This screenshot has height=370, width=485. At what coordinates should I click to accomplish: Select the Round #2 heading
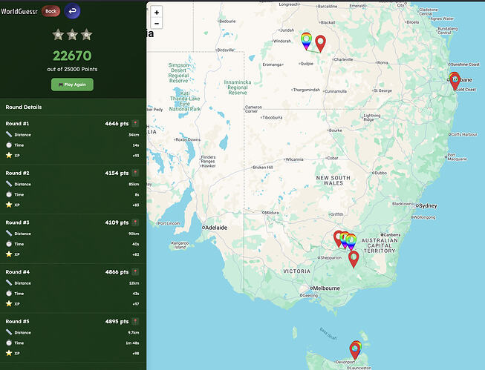[x=17, y=173]
